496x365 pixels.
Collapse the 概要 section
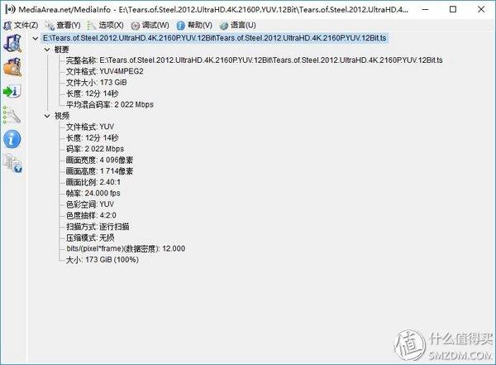tap(47, 50)
